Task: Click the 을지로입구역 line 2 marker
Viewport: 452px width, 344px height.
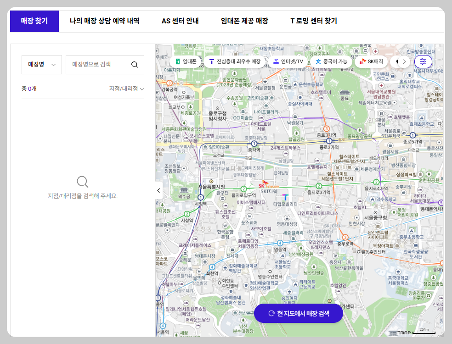Action: (243, 189)
